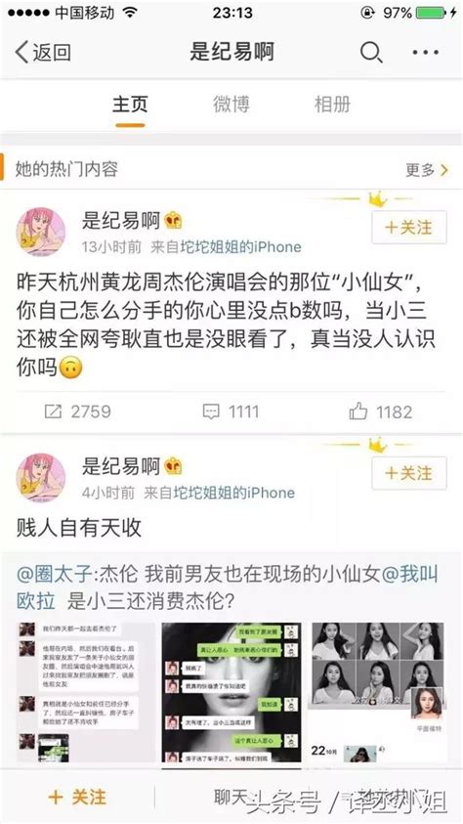The width and height of the screenshot is (463, 824).
Task: Tap bottom bar + 关注 follow button
Action: pyautogui.click(x=77, y=798)
